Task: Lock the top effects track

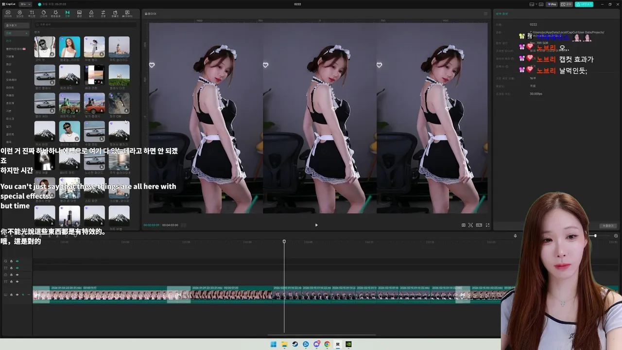Action: [x=11, y=261]
